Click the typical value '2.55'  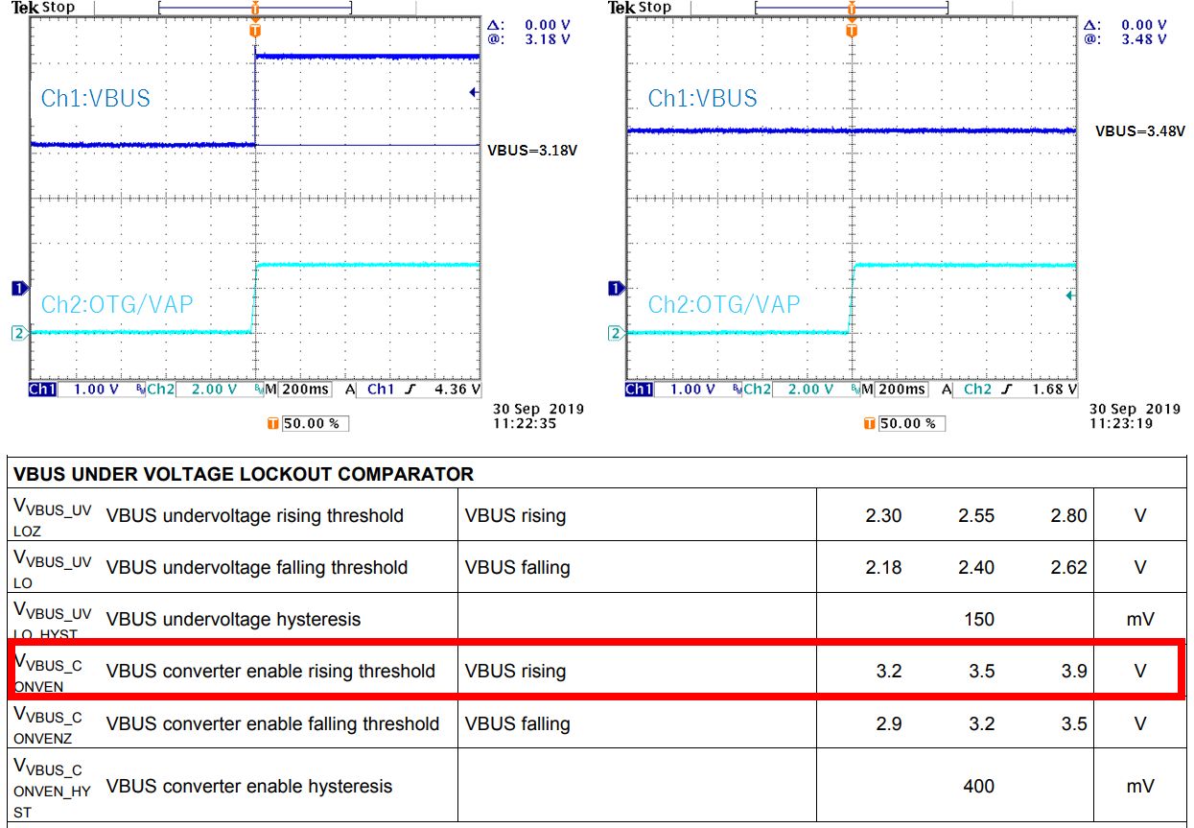(x=976, y=515)
